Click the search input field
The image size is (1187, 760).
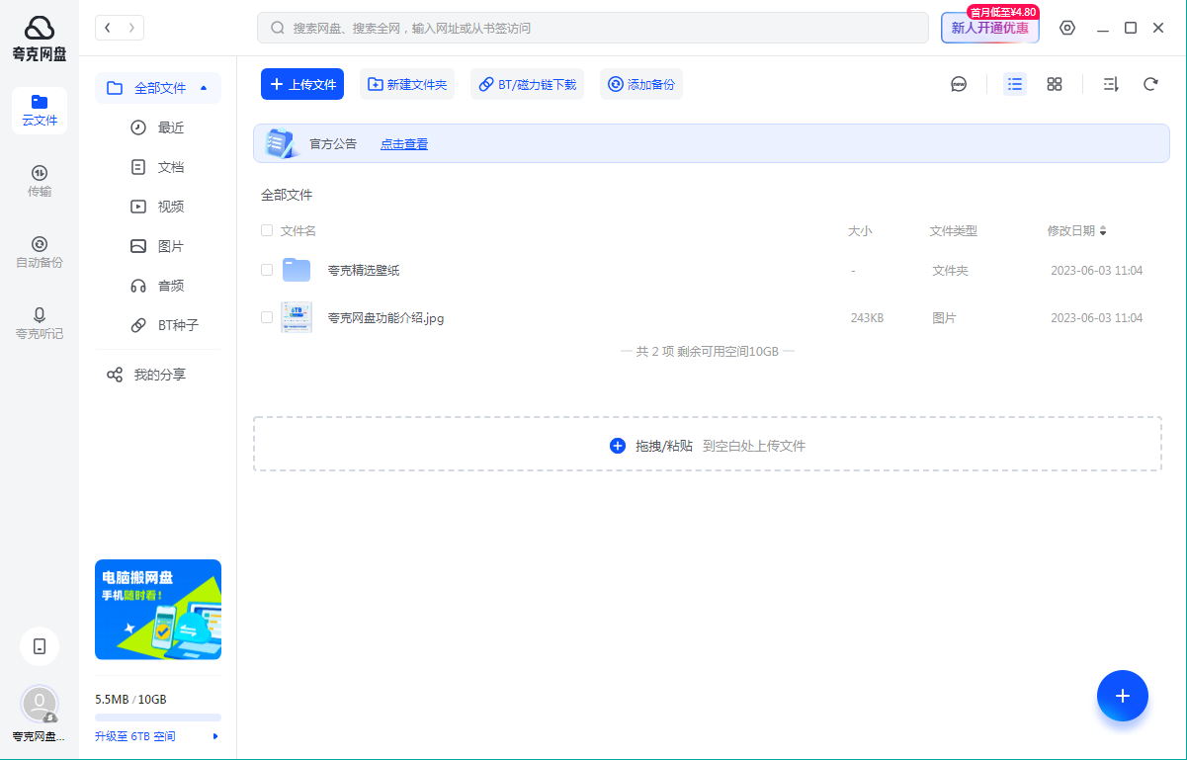[x=593, y=28]
